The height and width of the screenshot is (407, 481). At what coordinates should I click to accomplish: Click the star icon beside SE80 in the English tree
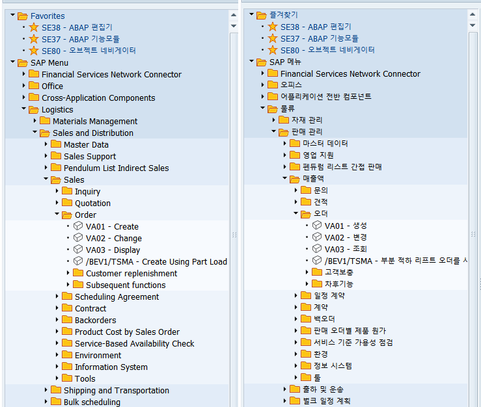[x=34, y=51]
